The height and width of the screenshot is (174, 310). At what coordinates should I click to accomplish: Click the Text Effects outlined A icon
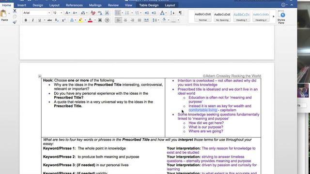click(72, 20)
